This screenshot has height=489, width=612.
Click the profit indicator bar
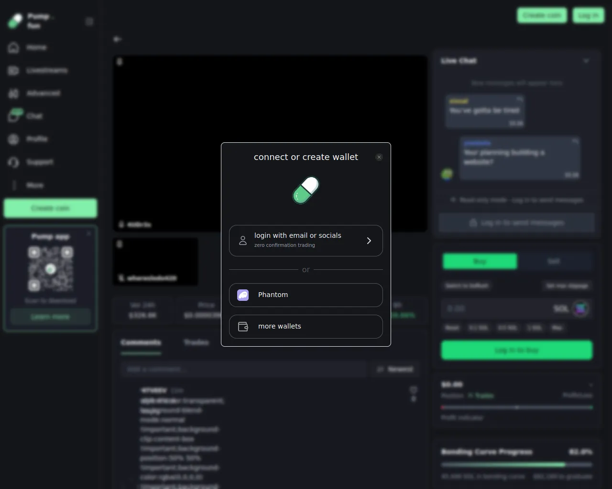[x=517, y=407]
